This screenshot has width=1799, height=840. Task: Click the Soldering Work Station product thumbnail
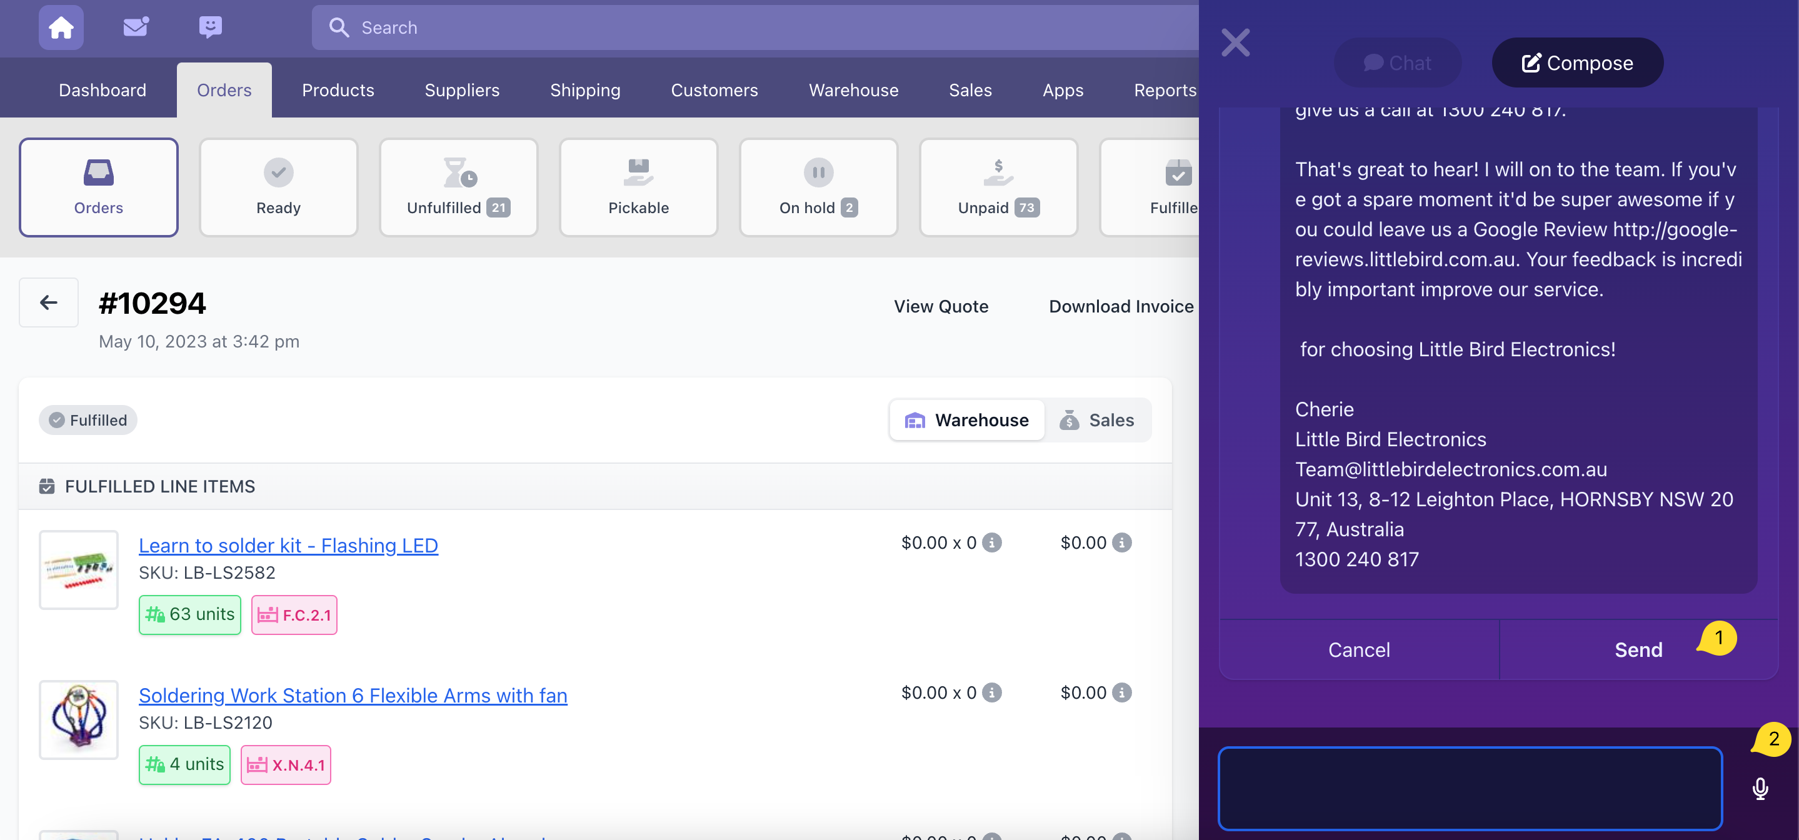[78, 719]
